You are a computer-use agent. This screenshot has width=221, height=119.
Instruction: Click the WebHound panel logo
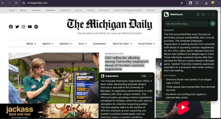point(166,14)
